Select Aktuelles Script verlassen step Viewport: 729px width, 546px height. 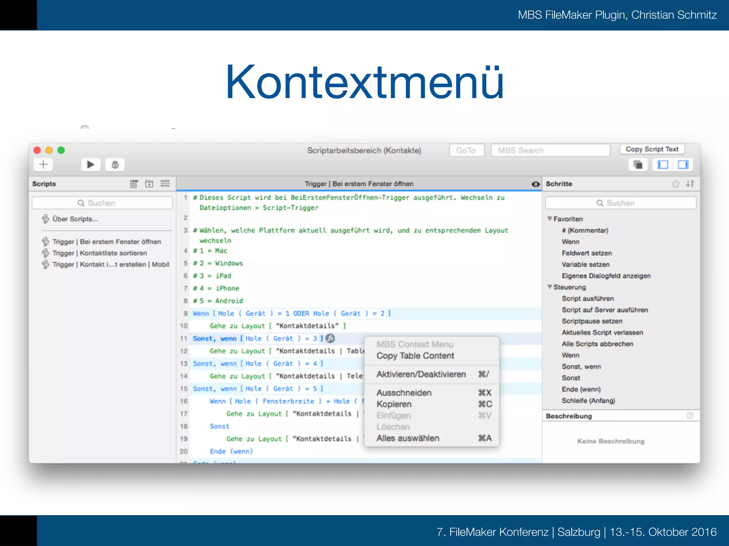[x=602, y=333]
